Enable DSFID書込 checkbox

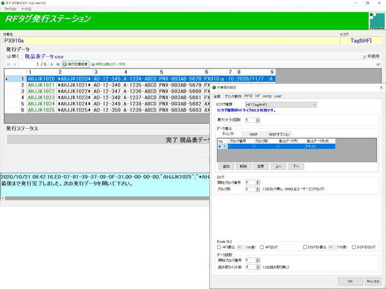(x=305, y=247)
